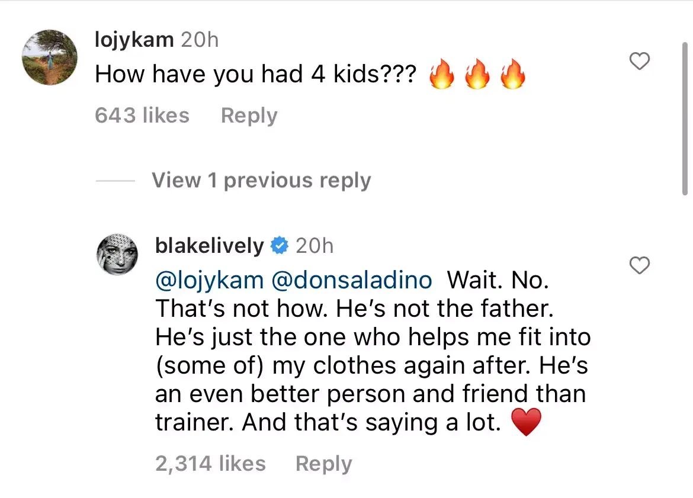Tap the heart outline next to the top comment
Viewport: 693px width, 498px height.
click(x=639, y=61)
